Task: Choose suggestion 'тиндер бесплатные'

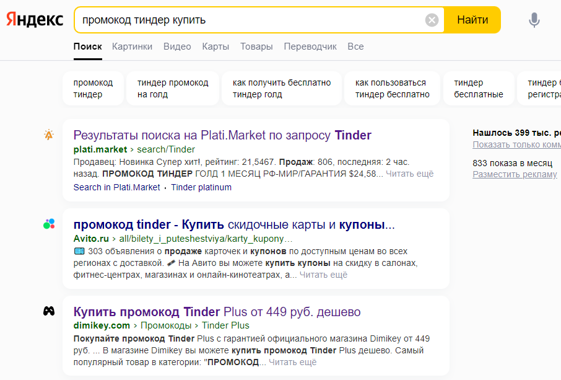Action: tap(479, 89)
